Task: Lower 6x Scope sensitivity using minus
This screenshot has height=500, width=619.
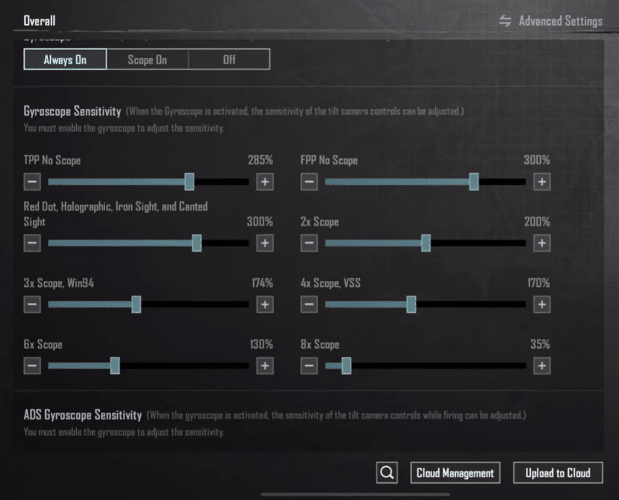Action: coord(32,366)
